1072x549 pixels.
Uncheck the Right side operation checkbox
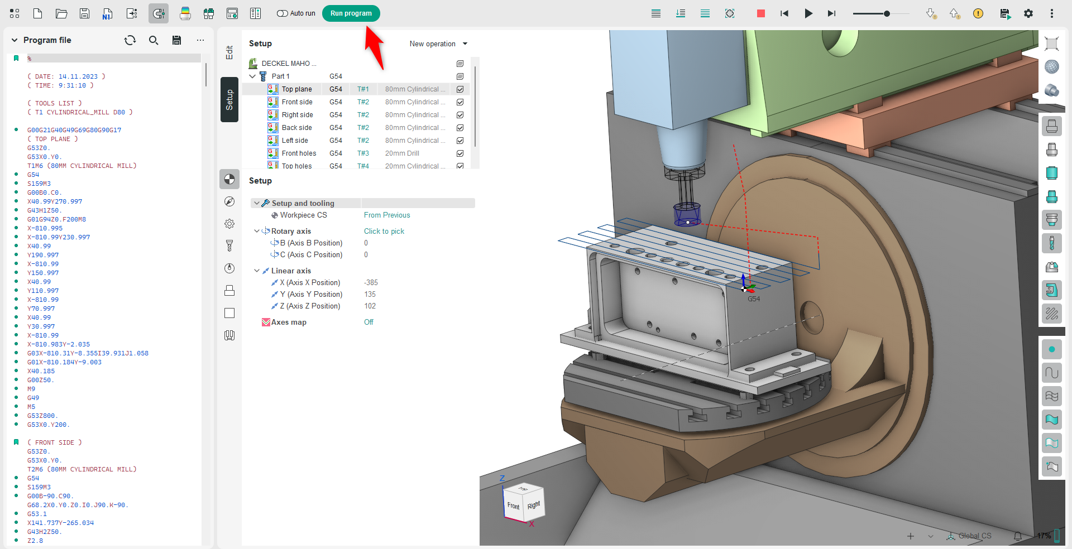point(460,115)
